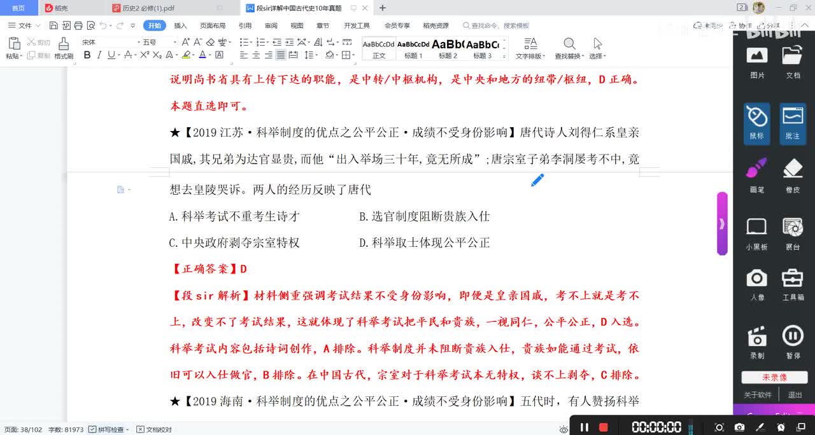Open the 文档 document tool in side panel
The width and height of the screenshot is (815, 435).
pos(793,62)
